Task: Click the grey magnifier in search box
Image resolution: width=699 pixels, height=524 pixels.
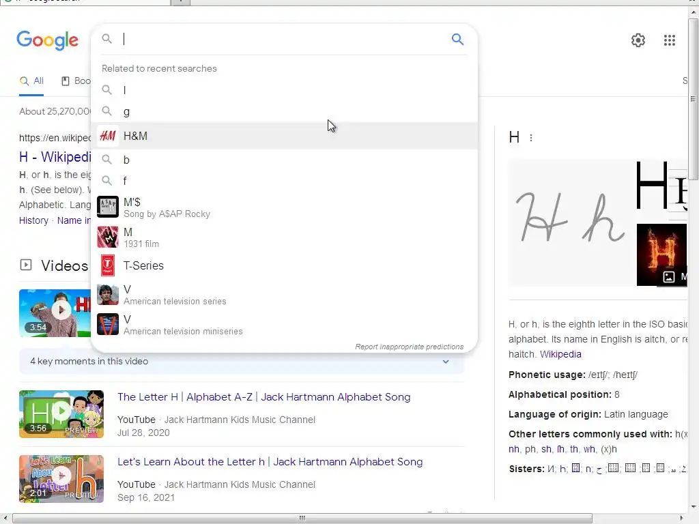Action: 107,39
